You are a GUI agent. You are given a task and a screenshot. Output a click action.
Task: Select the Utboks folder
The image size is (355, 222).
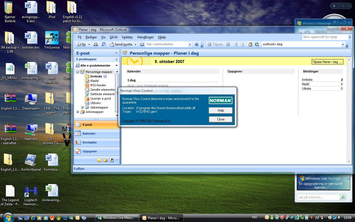pos(93,103)
